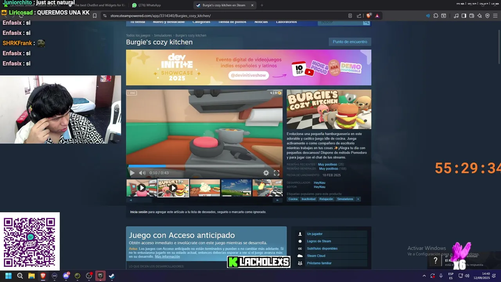Play the game trailer video

(x=132, y=173)
